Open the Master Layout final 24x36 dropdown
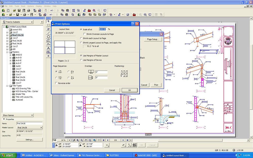Screen dimensions: 253x158 click(29, 128)
